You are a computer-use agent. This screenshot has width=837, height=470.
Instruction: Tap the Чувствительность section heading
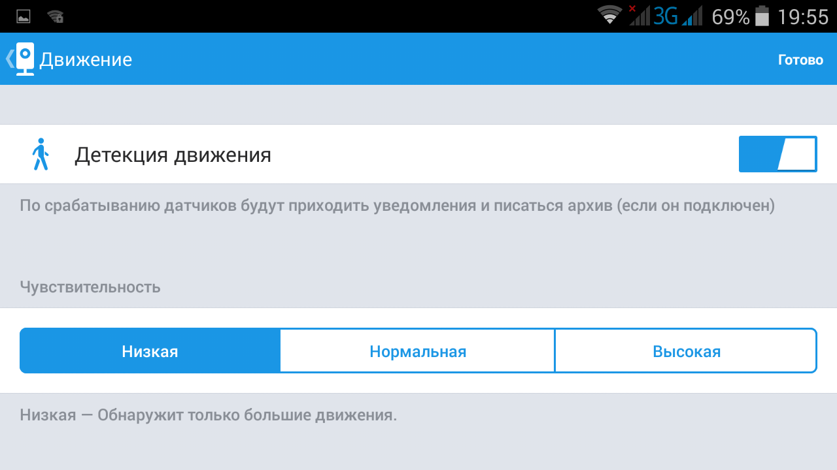[90, 287]
